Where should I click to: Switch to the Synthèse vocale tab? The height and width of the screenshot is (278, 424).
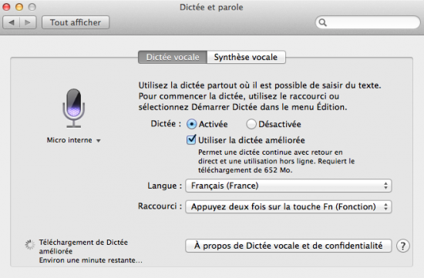246,57
